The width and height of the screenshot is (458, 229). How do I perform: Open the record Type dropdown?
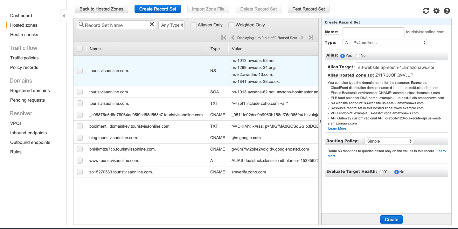point(385,43)
